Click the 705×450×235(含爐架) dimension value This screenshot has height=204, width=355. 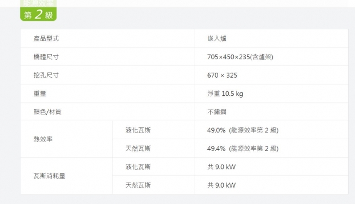pyautogui.click(x=240, y=57)
